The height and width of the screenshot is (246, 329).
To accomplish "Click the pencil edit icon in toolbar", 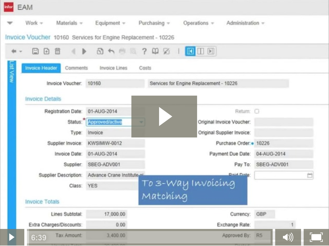I will [166, 51].
